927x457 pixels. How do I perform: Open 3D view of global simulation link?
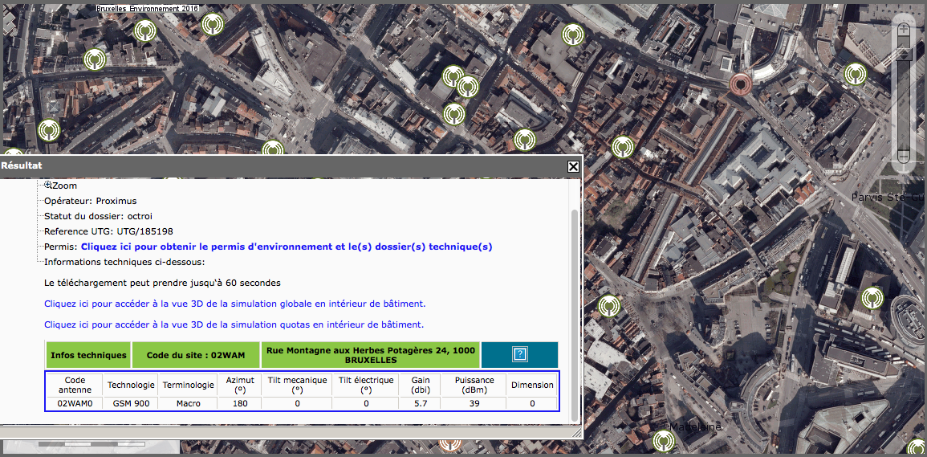click(234, 304)
